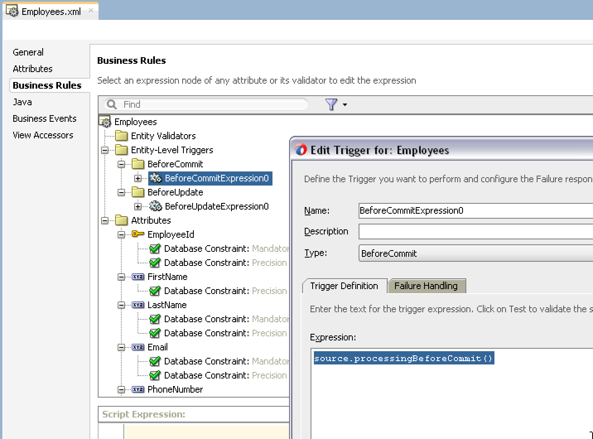Screen dimensions: 593x439
Task: Click the BeforeUpdateExpression0 gear icon
Action: [x=155, y=206]
